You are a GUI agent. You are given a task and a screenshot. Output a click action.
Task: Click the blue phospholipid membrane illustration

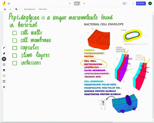coord(125,103)
